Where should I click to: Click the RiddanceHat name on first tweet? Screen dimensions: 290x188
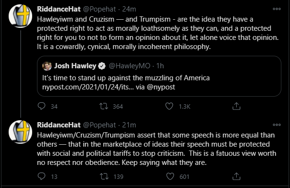point(59,9)
